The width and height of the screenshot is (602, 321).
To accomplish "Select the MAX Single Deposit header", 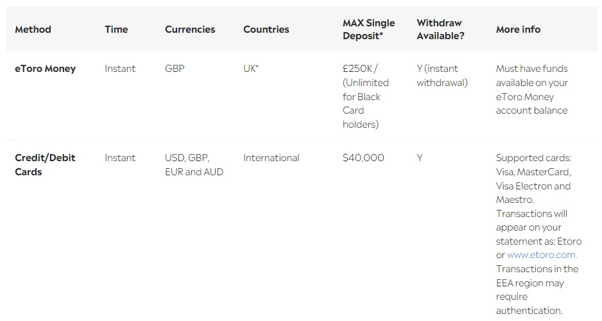I will 368,30.
